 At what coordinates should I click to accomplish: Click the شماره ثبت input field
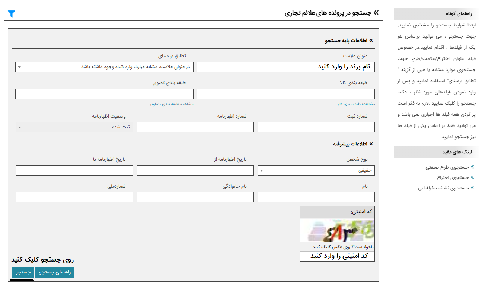(x=316, y=127)
